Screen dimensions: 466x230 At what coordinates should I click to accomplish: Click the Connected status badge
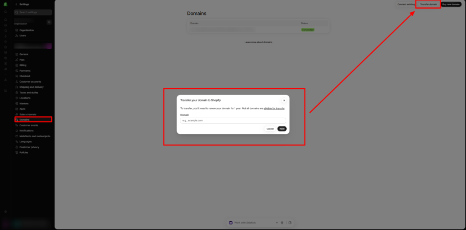pyautogui.click(x=308, y=30)
